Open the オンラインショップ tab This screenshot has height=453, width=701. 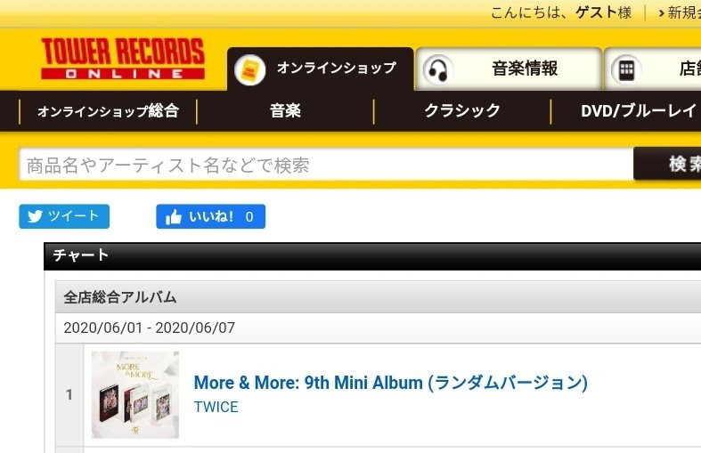coord(320,69)
